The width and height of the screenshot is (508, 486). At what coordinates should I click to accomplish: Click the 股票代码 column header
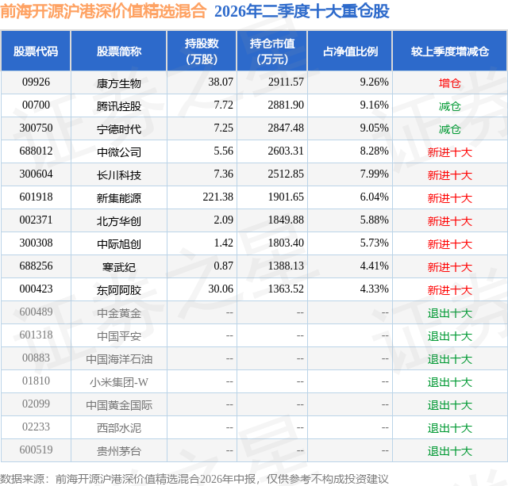click(36, 51)
